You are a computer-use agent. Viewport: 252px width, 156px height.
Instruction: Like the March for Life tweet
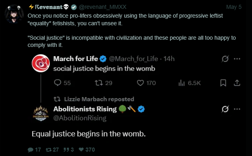[x=140, y=83]
